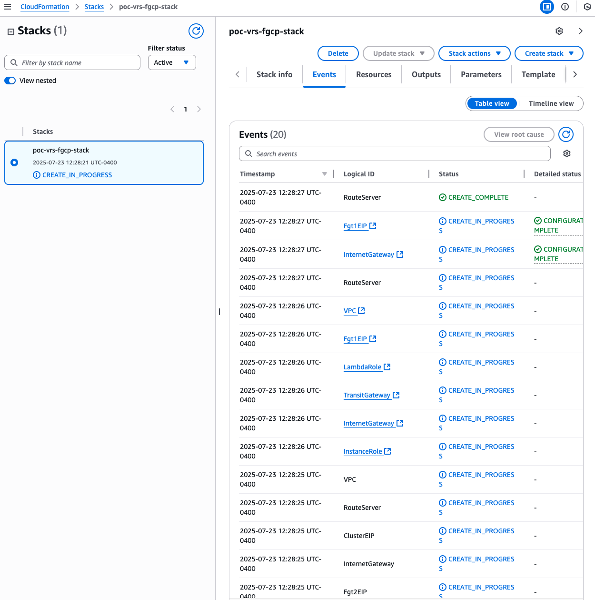
Task: Click the Fgt2EIP logical ID text
Action: click(x=355, y=592)
